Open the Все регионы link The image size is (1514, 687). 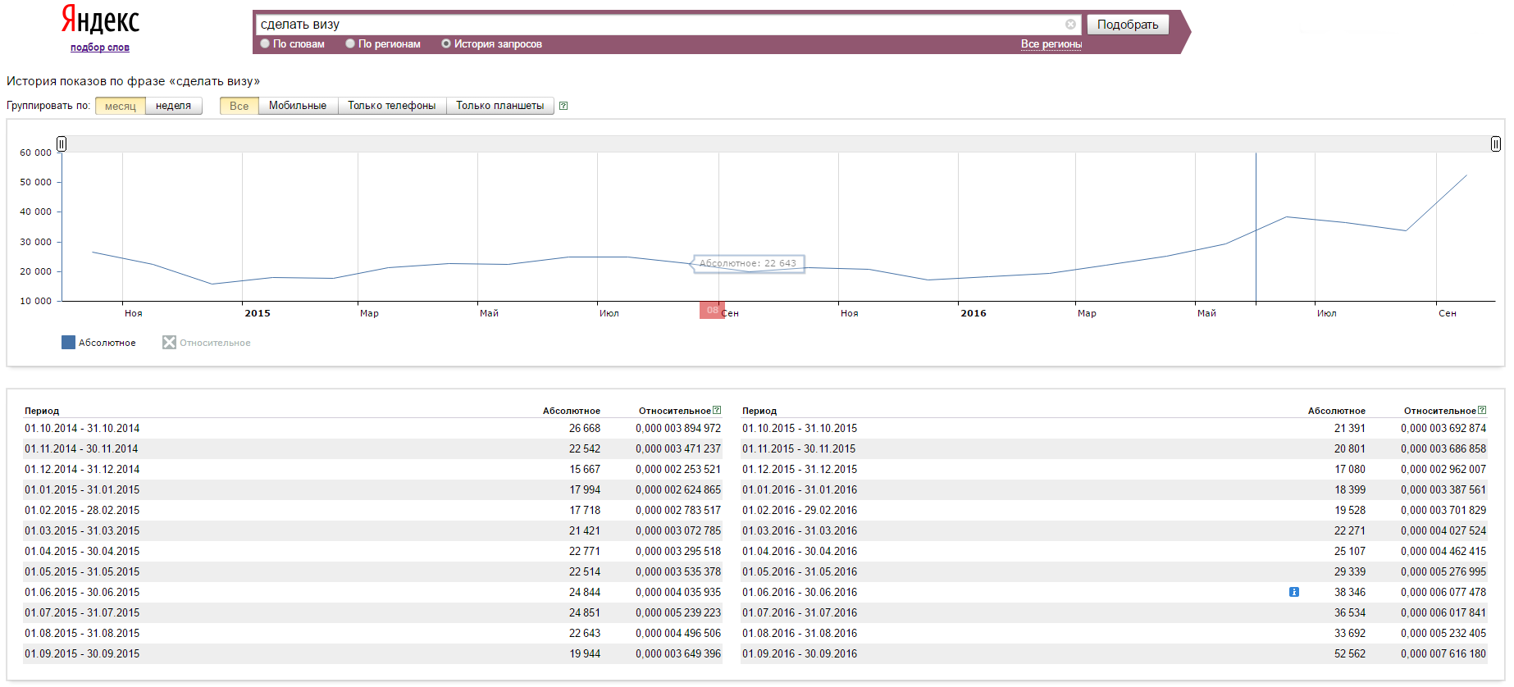[x=1051, y=44]
